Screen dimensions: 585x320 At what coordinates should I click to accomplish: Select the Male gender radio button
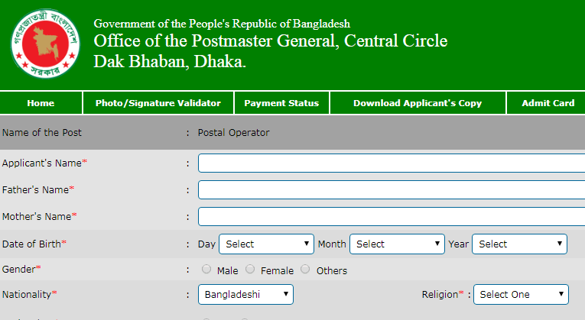[206, 269]
